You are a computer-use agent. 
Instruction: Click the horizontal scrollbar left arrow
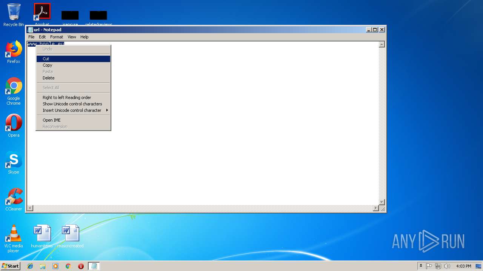pos(30,208)
